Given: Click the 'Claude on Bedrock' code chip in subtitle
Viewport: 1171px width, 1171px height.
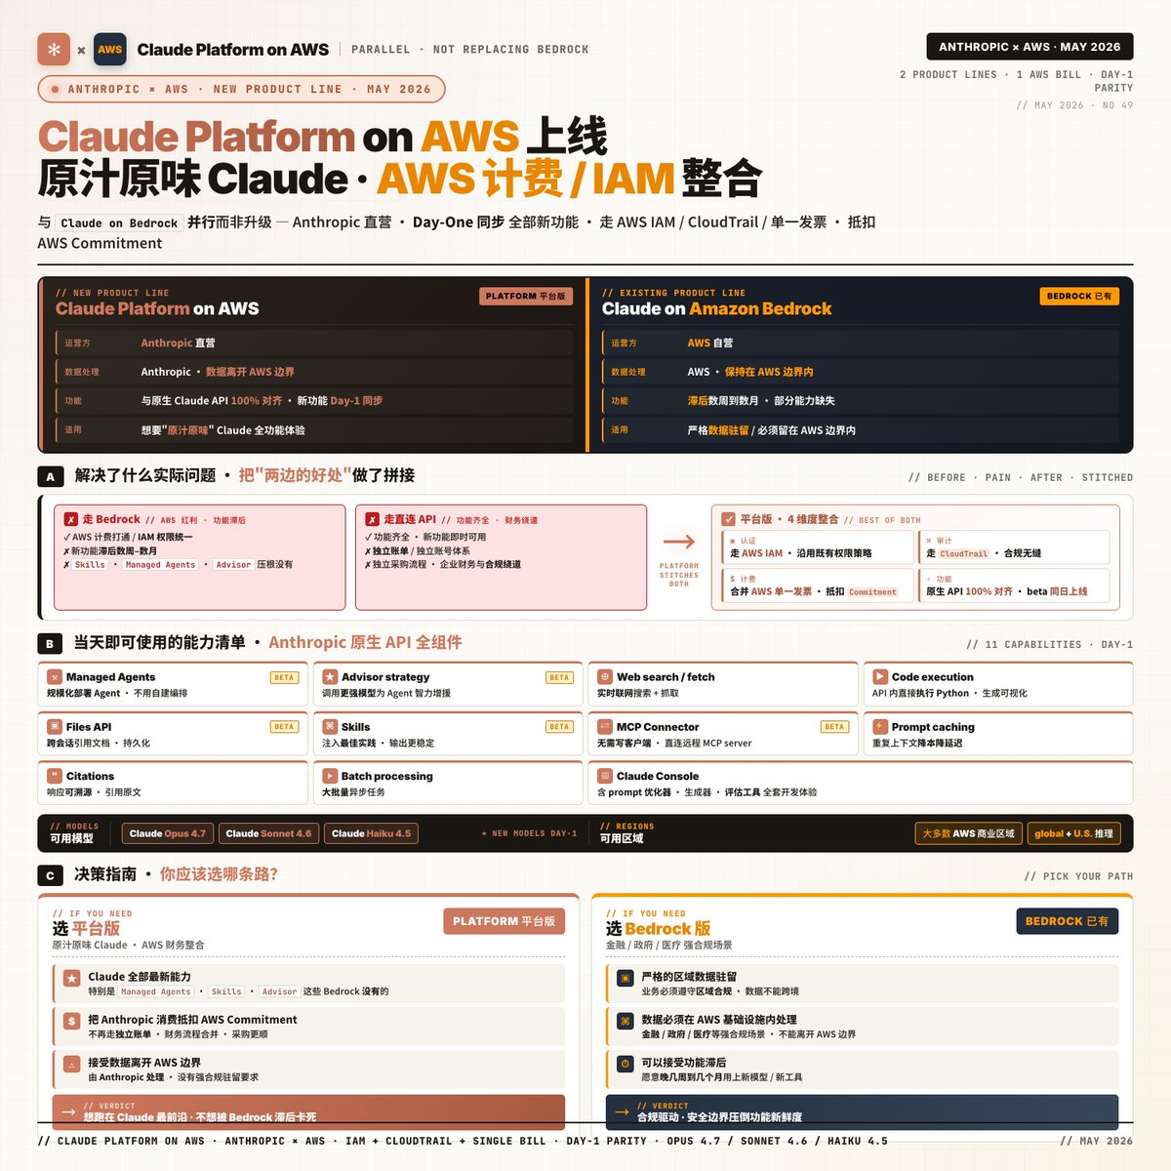Looking at the screenshot, I should tap(119, 222).
